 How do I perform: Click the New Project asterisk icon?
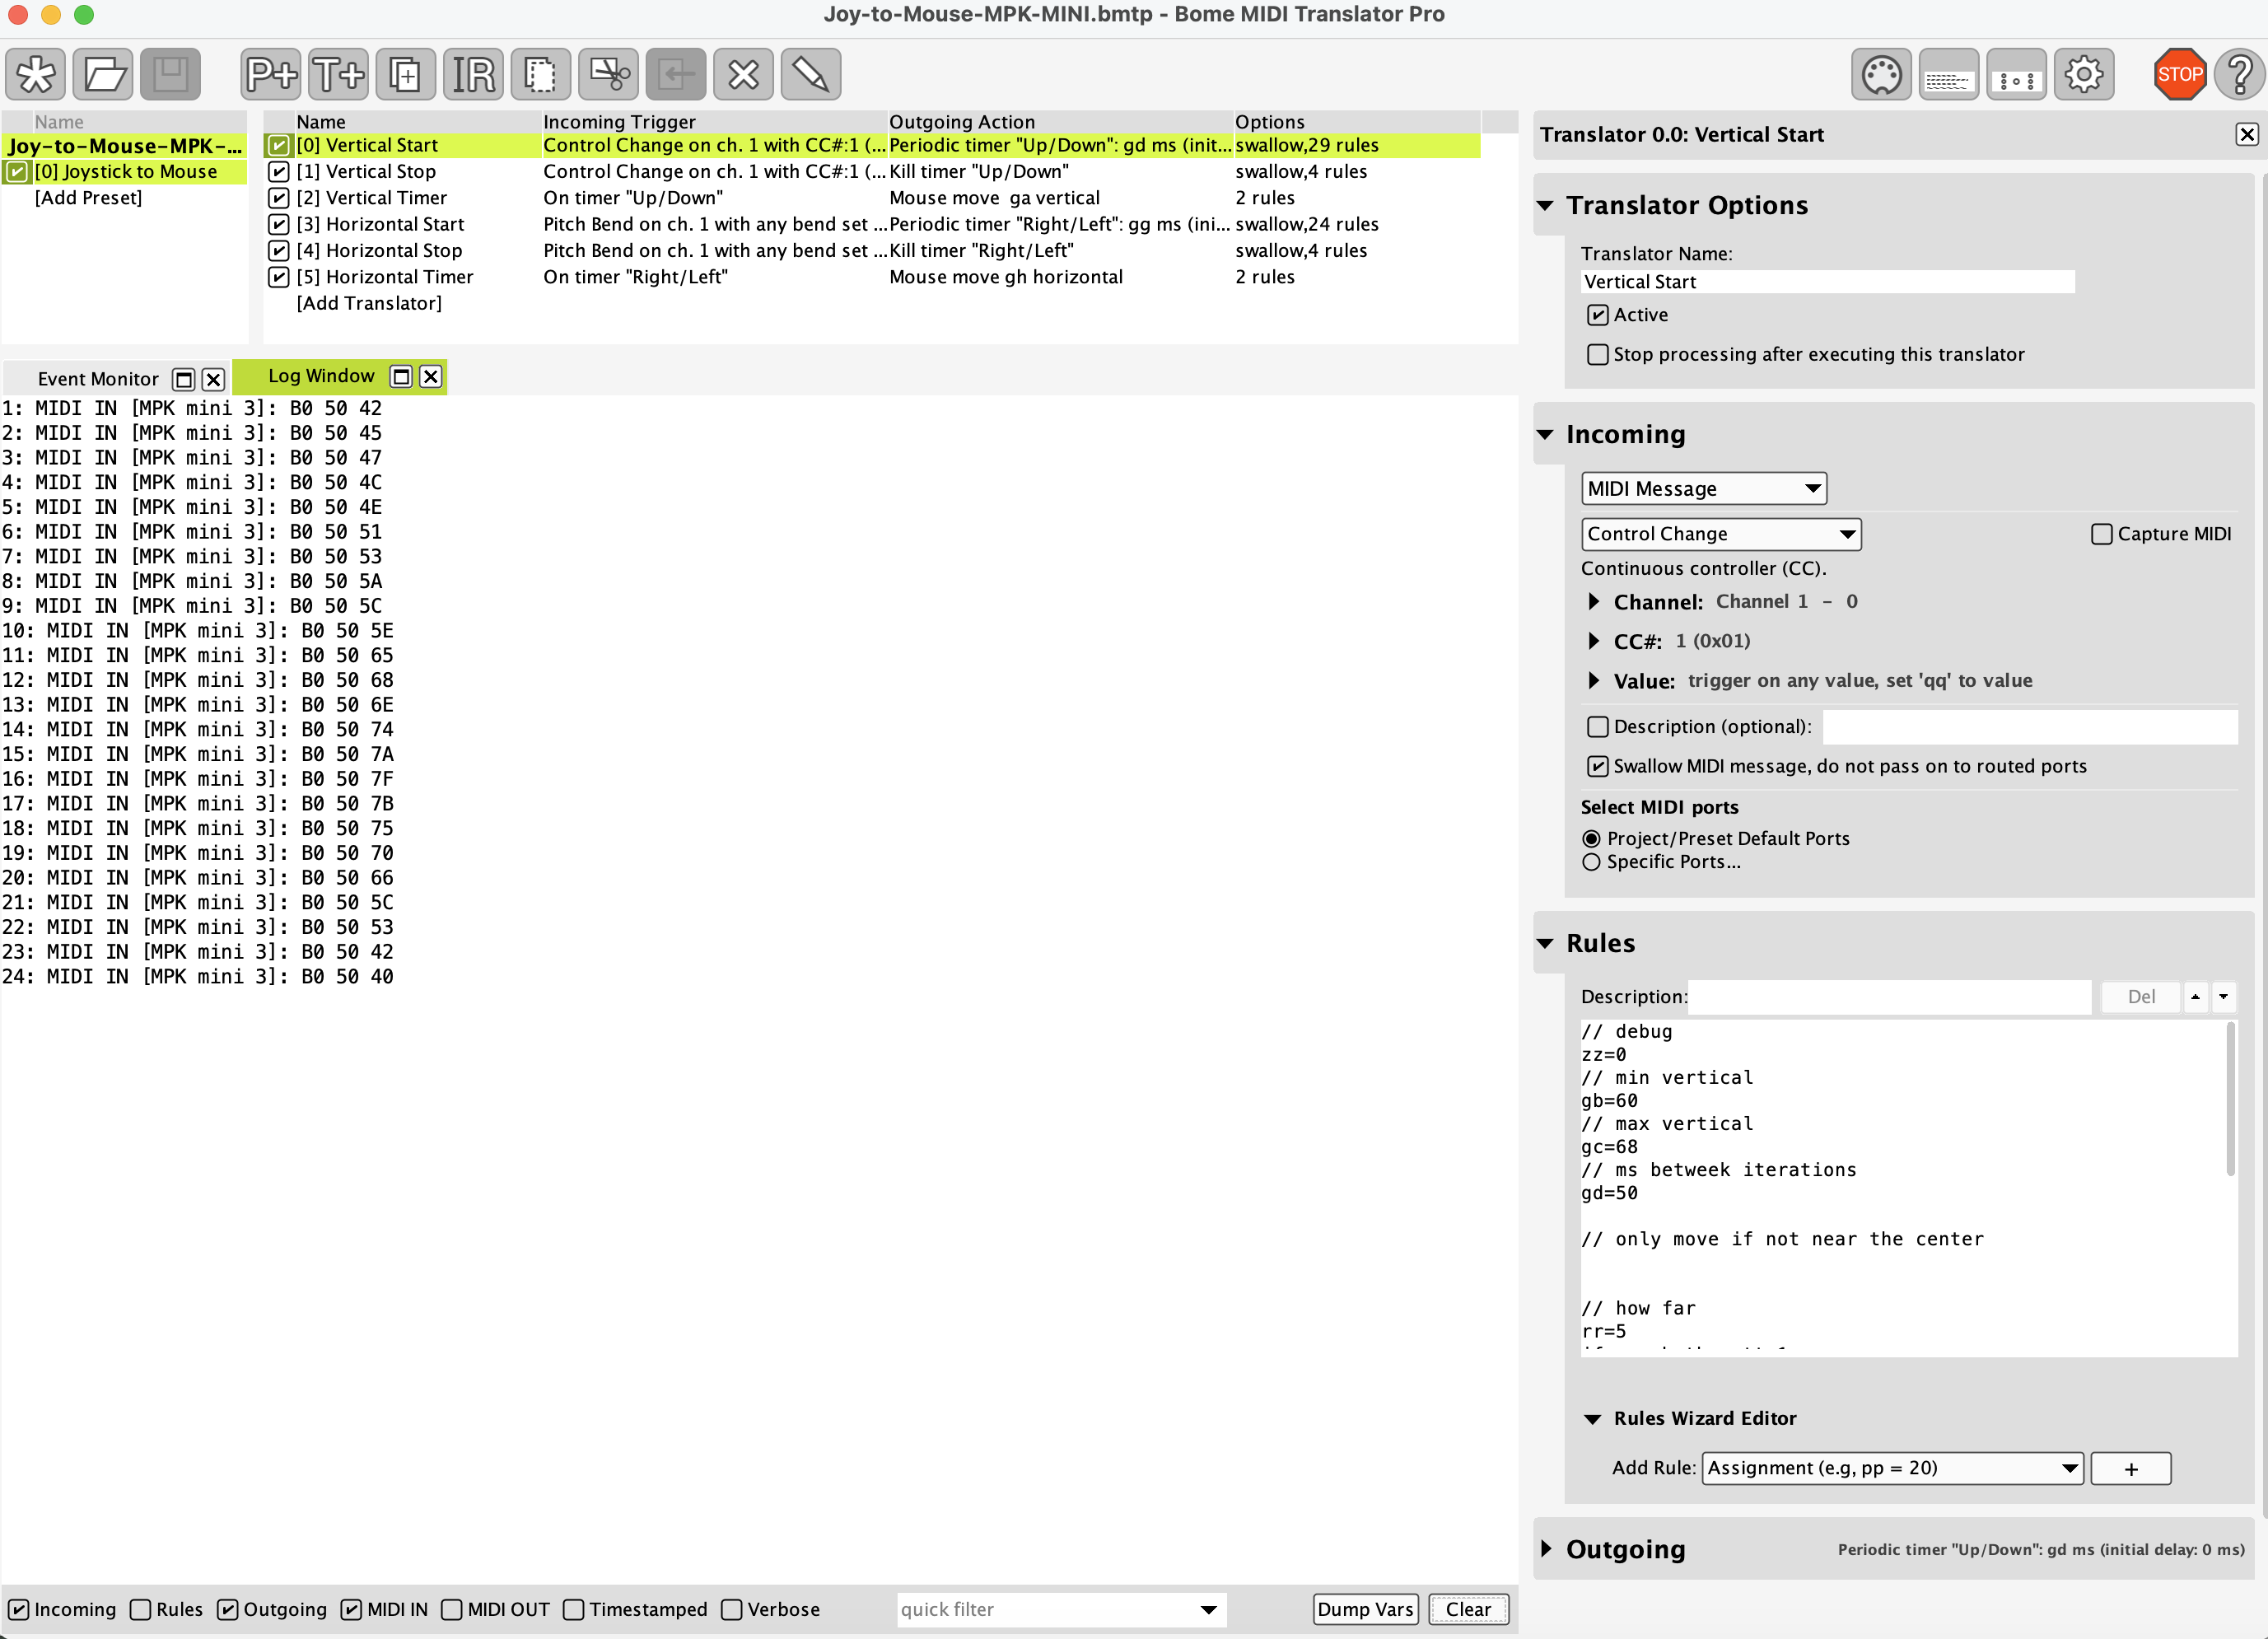[x=36, y=75]
